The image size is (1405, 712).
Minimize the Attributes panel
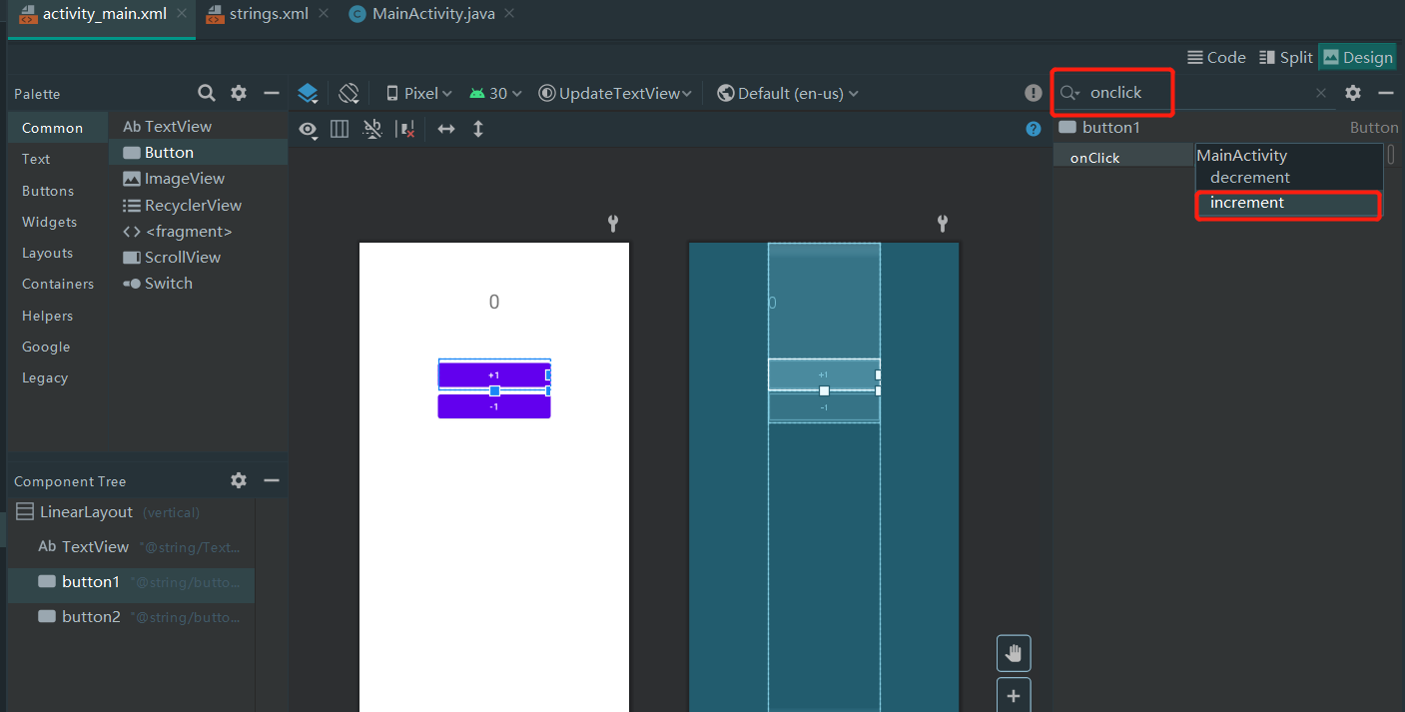(1386, 93)
